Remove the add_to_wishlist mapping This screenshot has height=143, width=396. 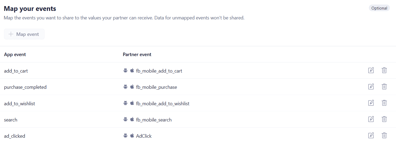pos(384,103)
